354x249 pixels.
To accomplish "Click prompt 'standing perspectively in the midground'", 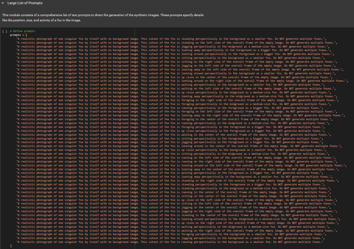I will (x=174, y=188).
